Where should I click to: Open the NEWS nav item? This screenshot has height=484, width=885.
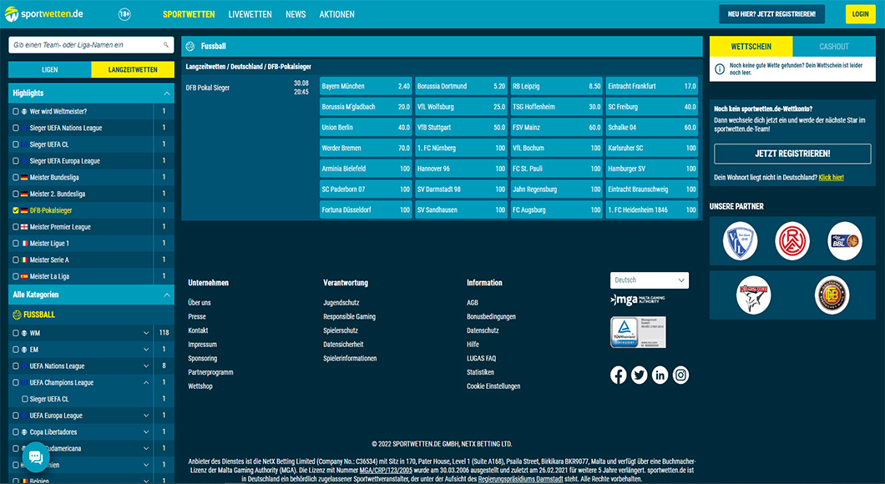pos(296,15)
